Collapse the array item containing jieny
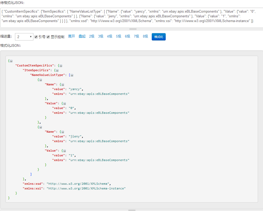The image size is (263, 211). tap(41, 127)
